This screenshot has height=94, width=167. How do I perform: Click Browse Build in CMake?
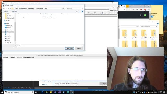click(x=113, y=10)
